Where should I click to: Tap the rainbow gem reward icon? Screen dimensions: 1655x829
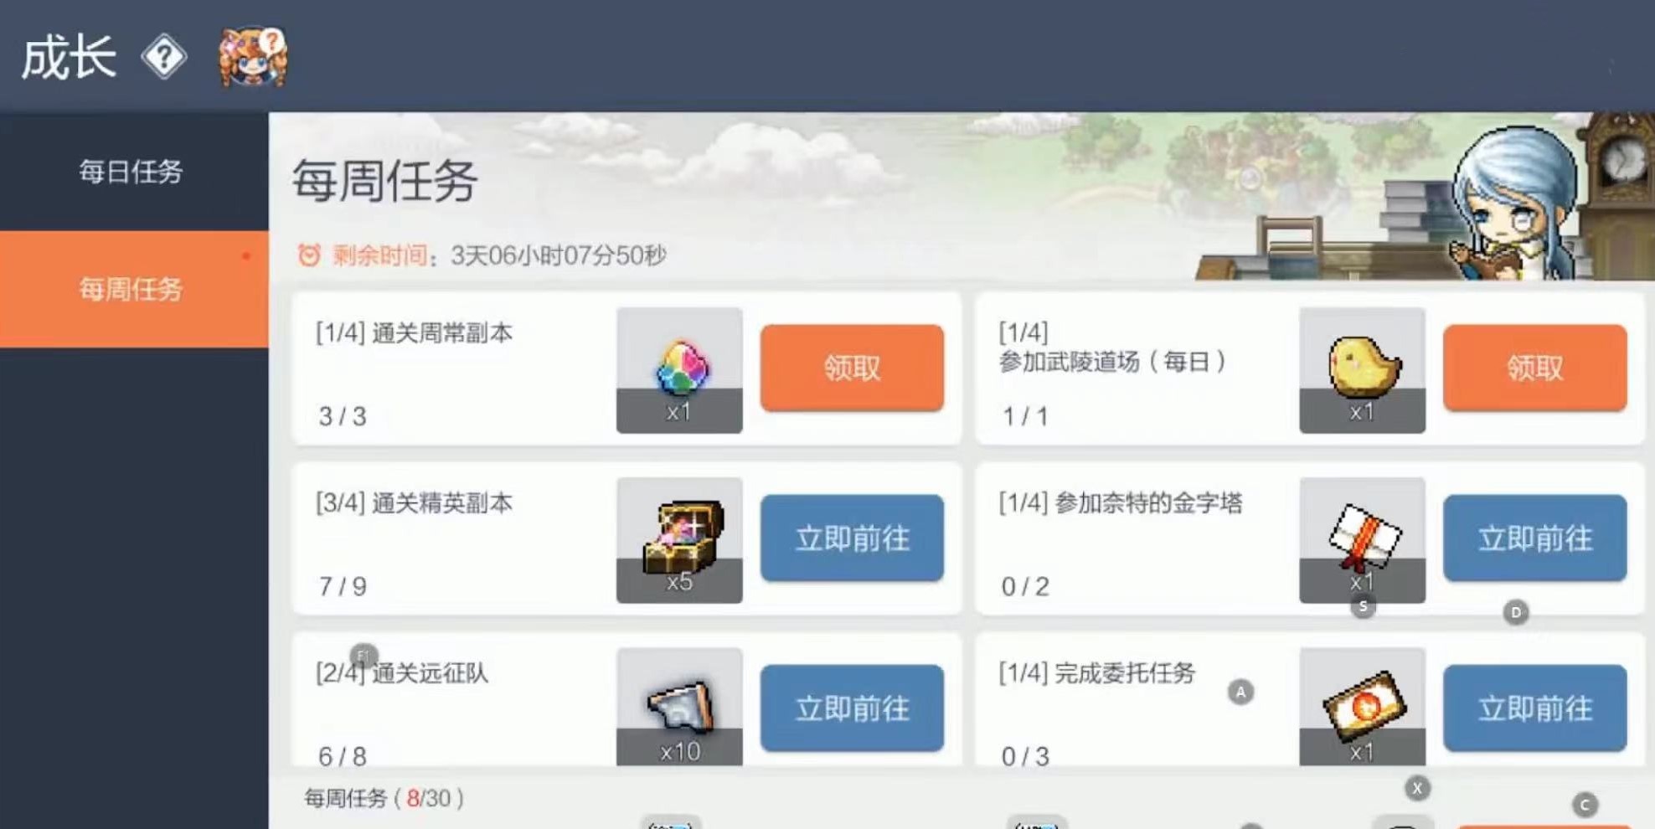point(679,369)
